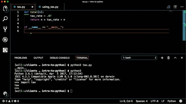
Task: Click '>>> import tax' terminal line
Action: pos(25,82)
